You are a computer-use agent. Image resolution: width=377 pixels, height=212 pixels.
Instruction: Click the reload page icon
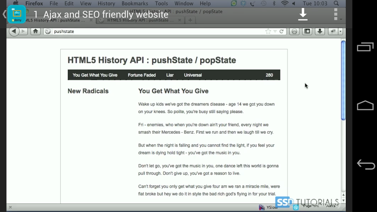click(281, 31)
